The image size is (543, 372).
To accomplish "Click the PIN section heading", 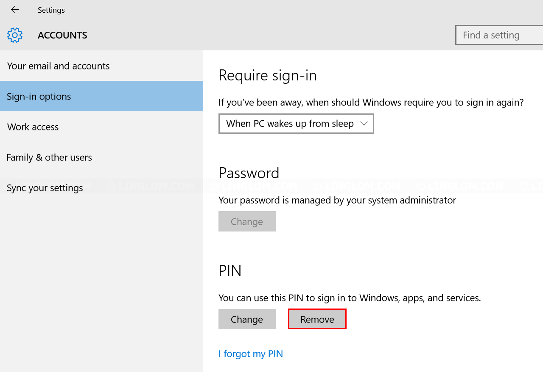I will pyautogui.click(x=230, y=270).
